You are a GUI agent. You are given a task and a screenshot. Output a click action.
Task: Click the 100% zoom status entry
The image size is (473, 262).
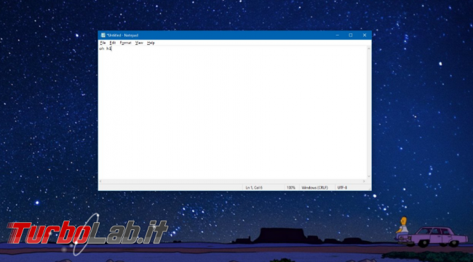click(x=291, y=188)
